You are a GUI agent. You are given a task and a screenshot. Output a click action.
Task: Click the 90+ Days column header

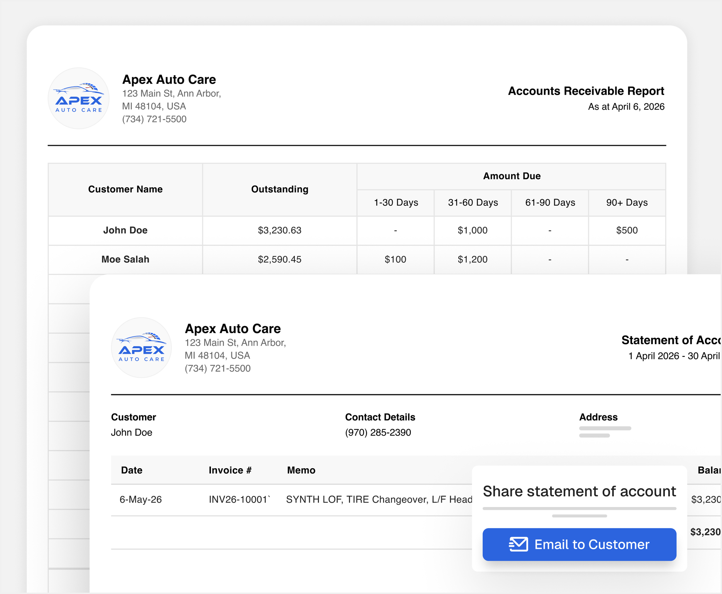627,203
